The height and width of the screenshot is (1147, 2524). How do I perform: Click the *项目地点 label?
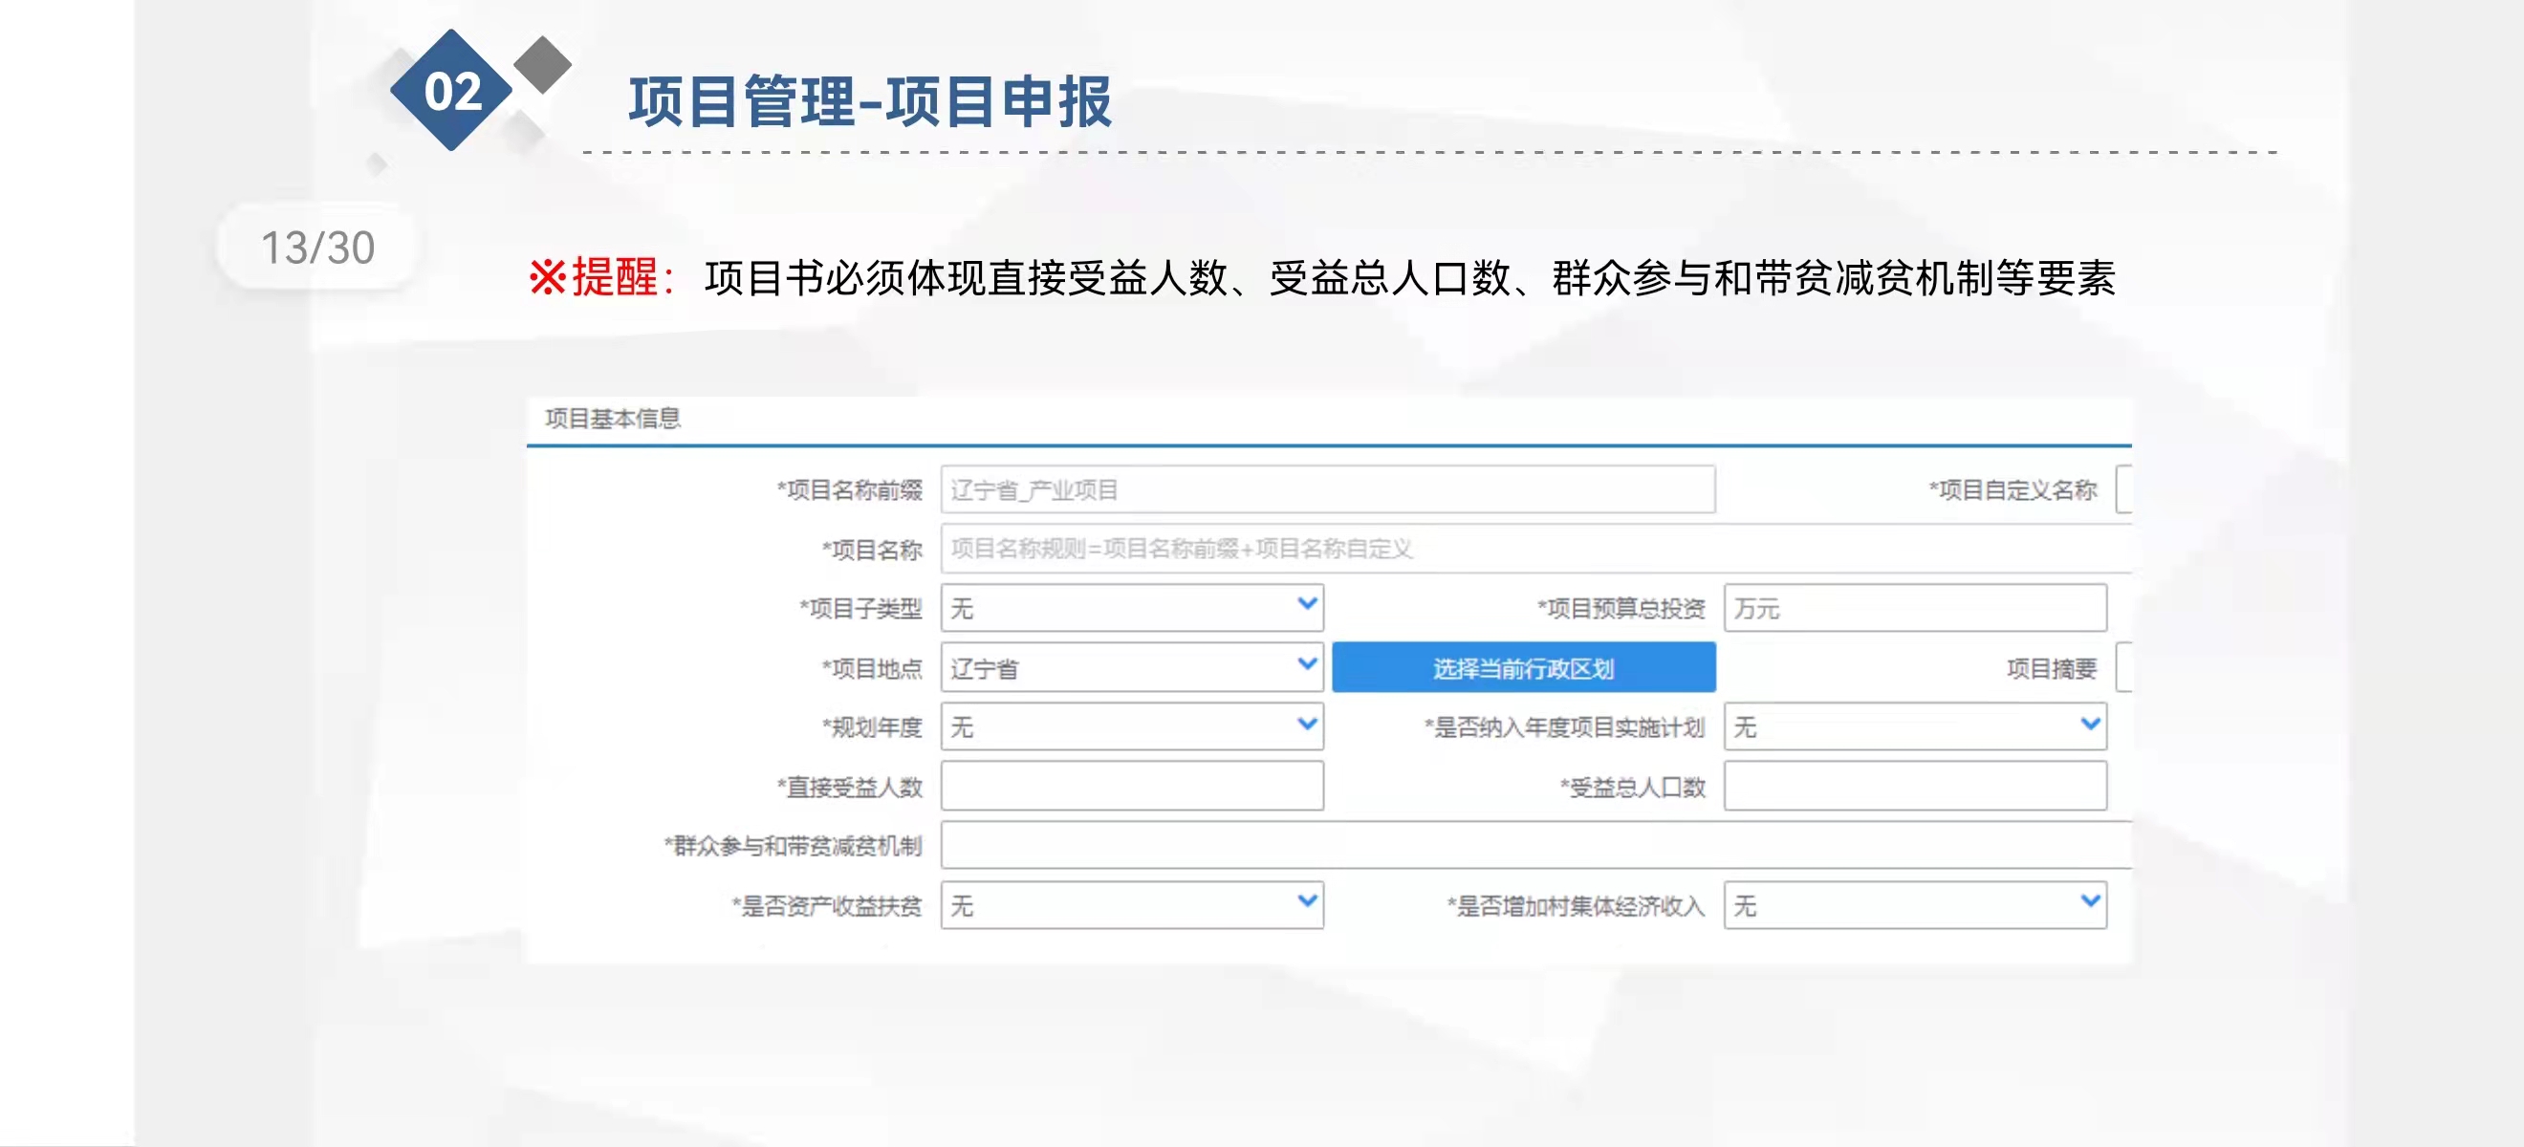click(872, 668)
